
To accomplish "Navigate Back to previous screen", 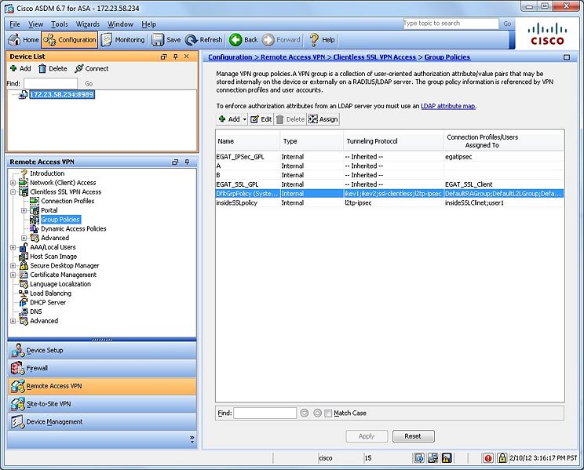I will click(x=243, y=40).
